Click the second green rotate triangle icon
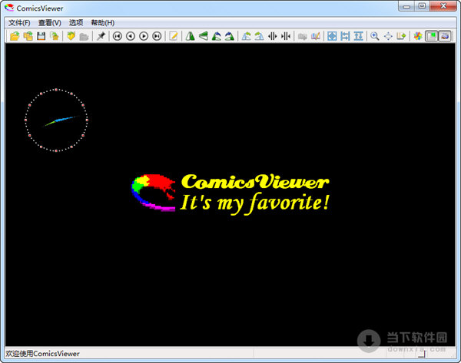This screenshot has width=461, height=363. [x=230, y=36]
